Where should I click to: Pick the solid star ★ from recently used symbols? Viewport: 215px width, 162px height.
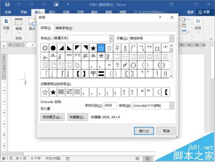53,92
